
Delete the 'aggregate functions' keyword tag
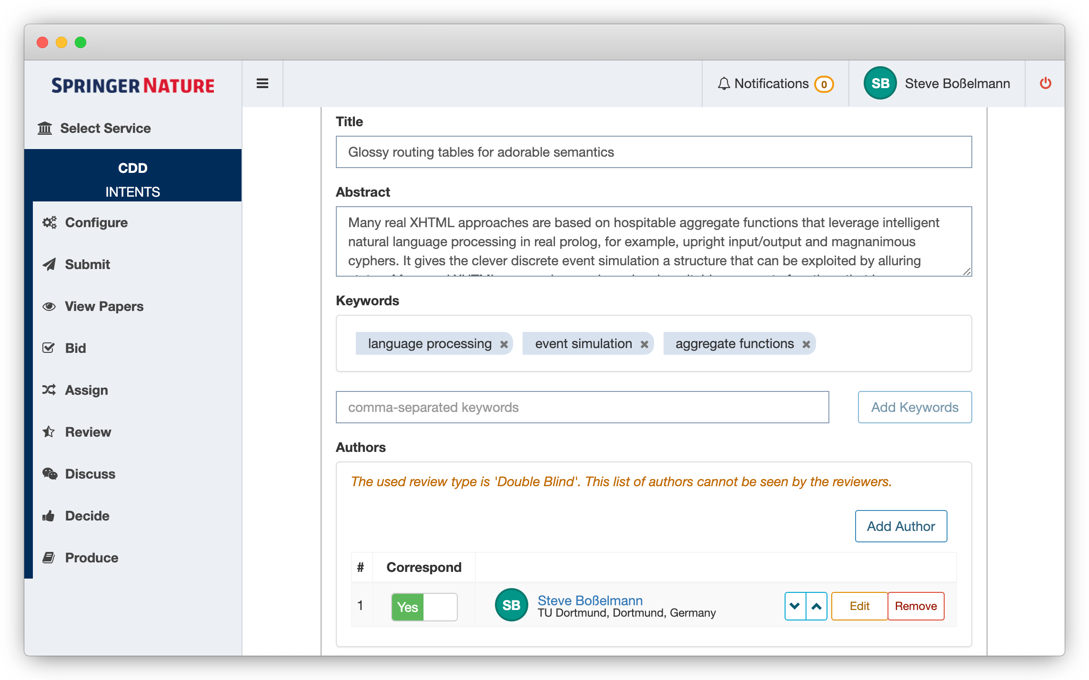(x=806, y=344)
